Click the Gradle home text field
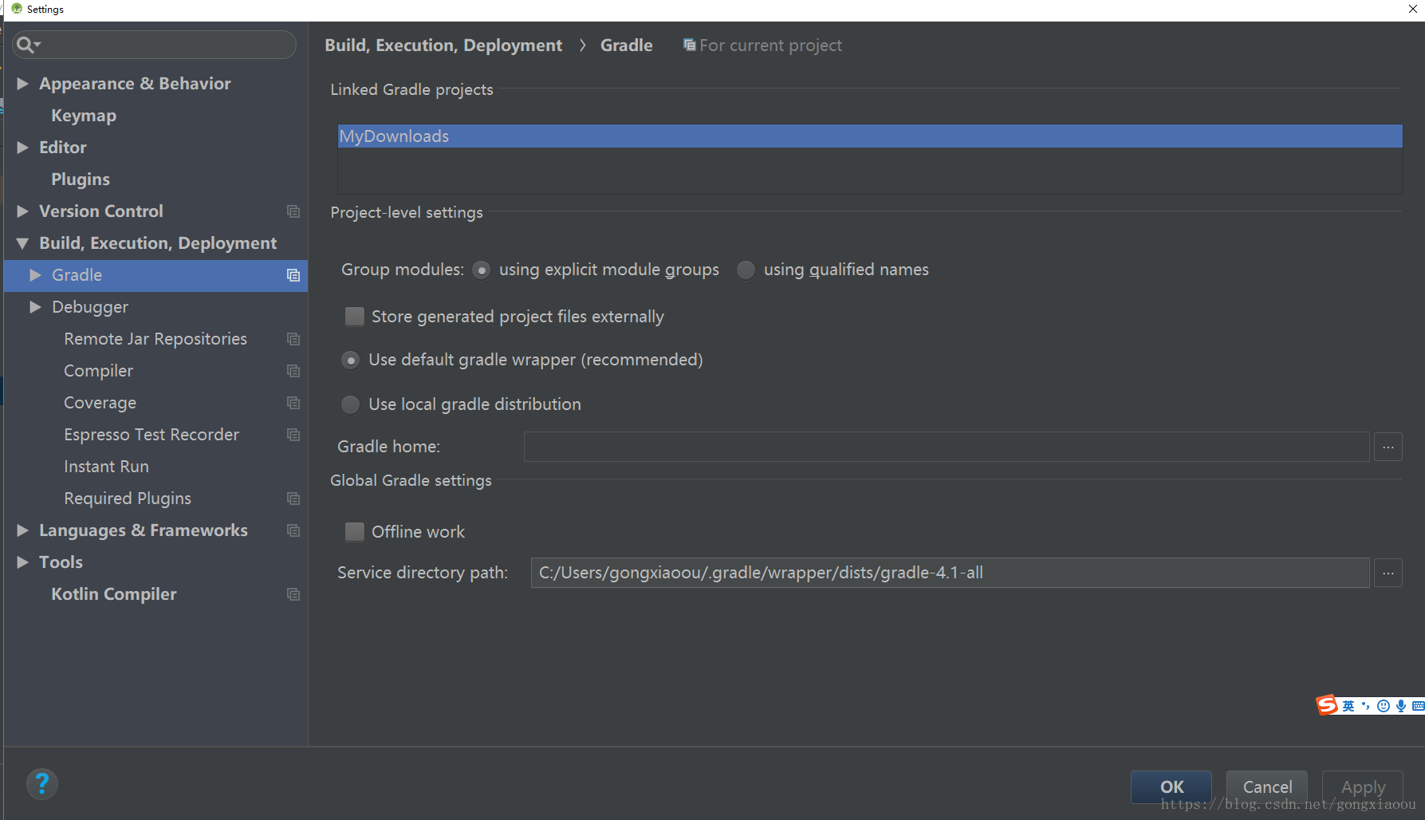This screenshot has width=1425, height=820. pos(947,447)
